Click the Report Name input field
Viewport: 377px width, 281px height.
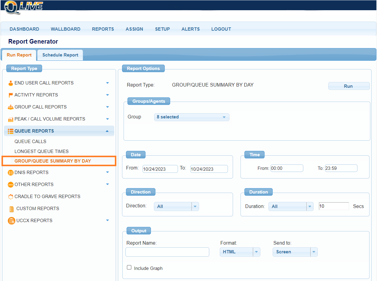pyautogui.click(x=167, y=252)
